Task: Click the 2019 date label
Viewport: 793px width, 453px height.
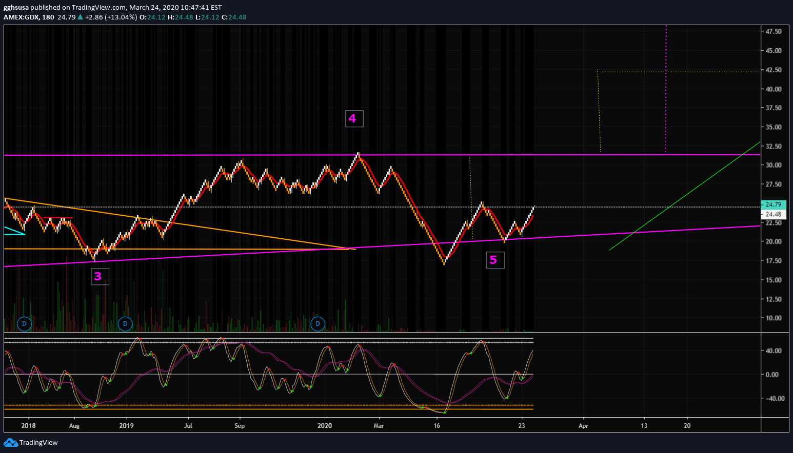Action: [126, 426]
